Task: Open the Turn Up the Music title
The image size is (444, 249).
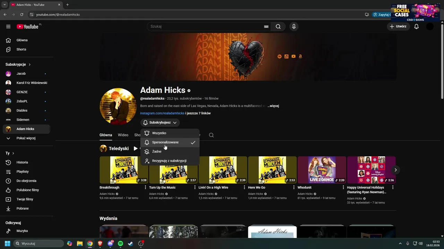Action: coord(162,187)
